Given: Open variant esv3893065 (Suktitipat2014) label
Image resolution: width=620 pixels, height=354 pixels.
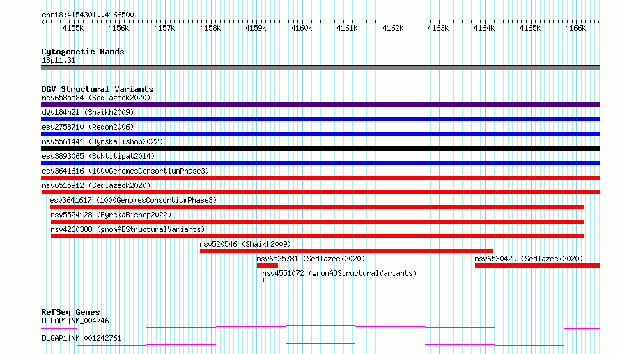Looking at the screenshot, I should tap(98, 156).
